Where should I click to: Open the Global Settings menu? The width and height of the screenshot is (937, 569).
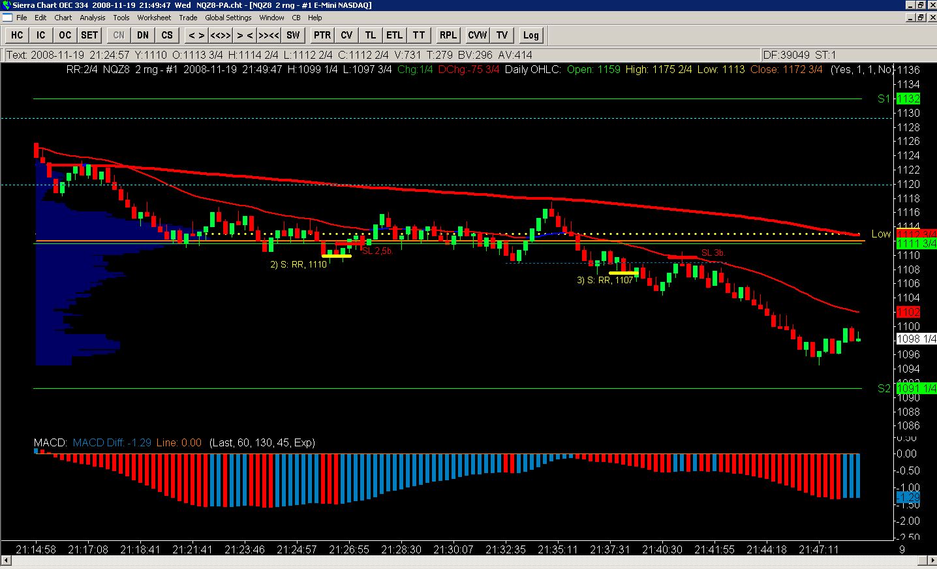[x=228, y=18]
